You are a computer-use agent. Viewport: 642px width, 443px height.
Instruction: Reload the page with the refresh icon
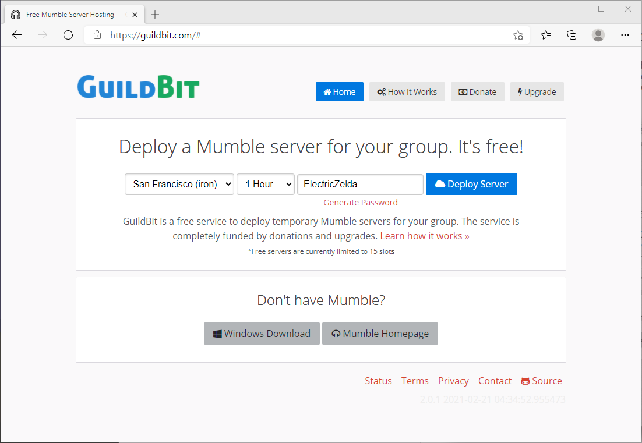(68, 35)
